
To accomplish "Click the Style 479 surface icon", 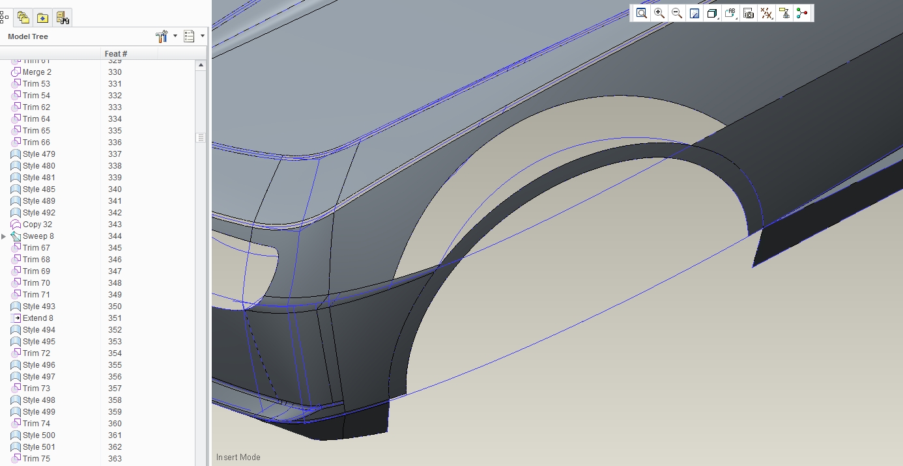I will pyautogui.click(x=16, y=154).
